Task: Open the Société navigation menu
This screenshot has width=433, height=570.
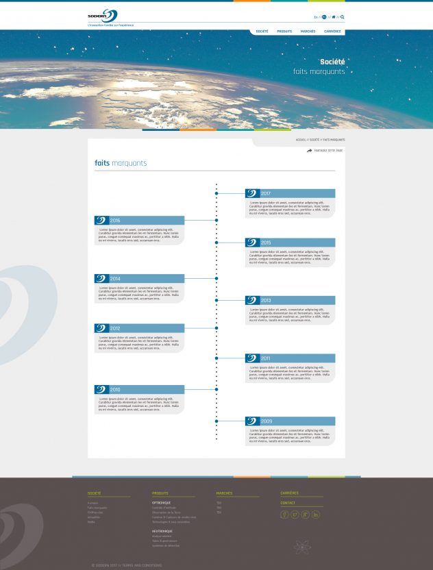Action: click(x=262, y=32)
